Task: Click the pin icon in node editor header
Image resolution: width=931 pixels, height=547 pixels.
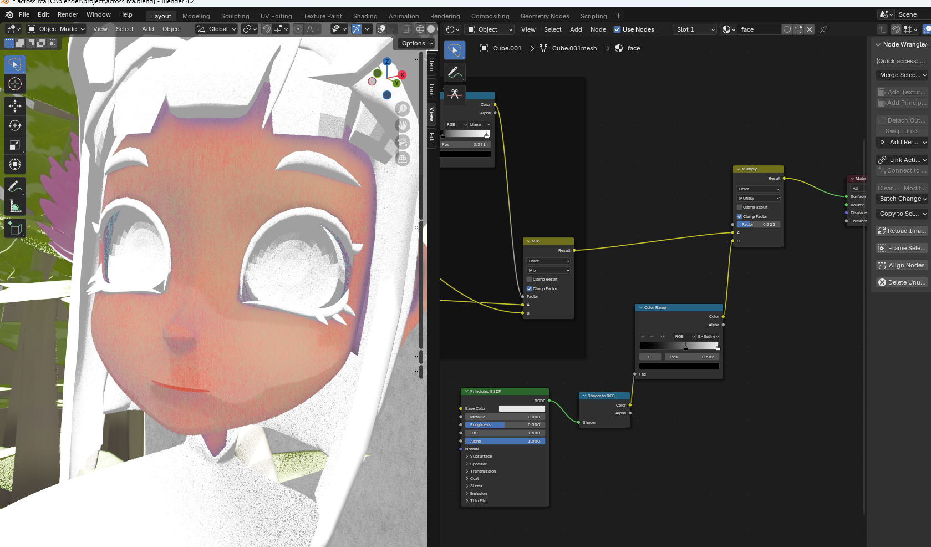Action: pos(823,29)
